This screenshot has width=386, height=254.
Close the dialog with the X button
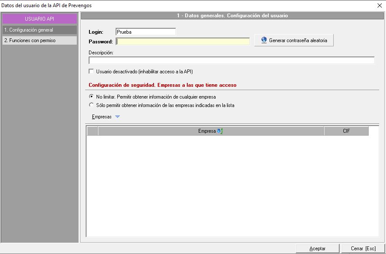[x=379, y=5]
